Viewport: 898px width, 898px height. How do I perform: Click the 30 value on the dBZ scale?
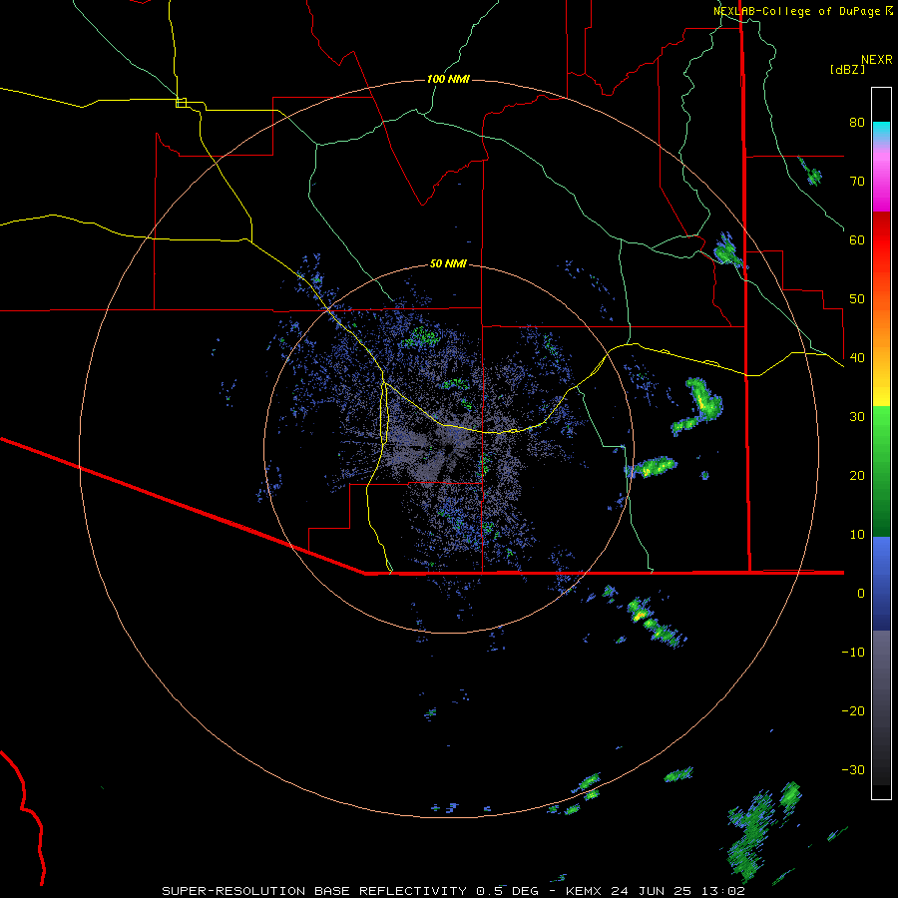point(857,417)
